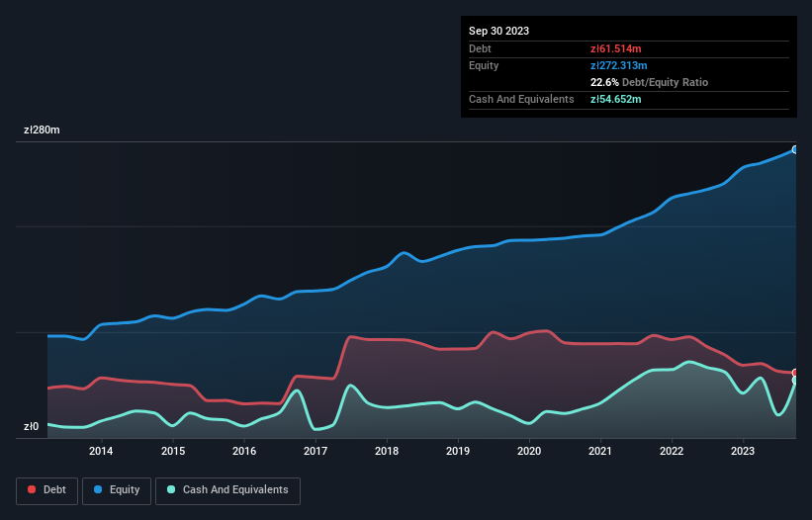Toggle the Equity series legend button
812x520 pixels.
(117, 490)
